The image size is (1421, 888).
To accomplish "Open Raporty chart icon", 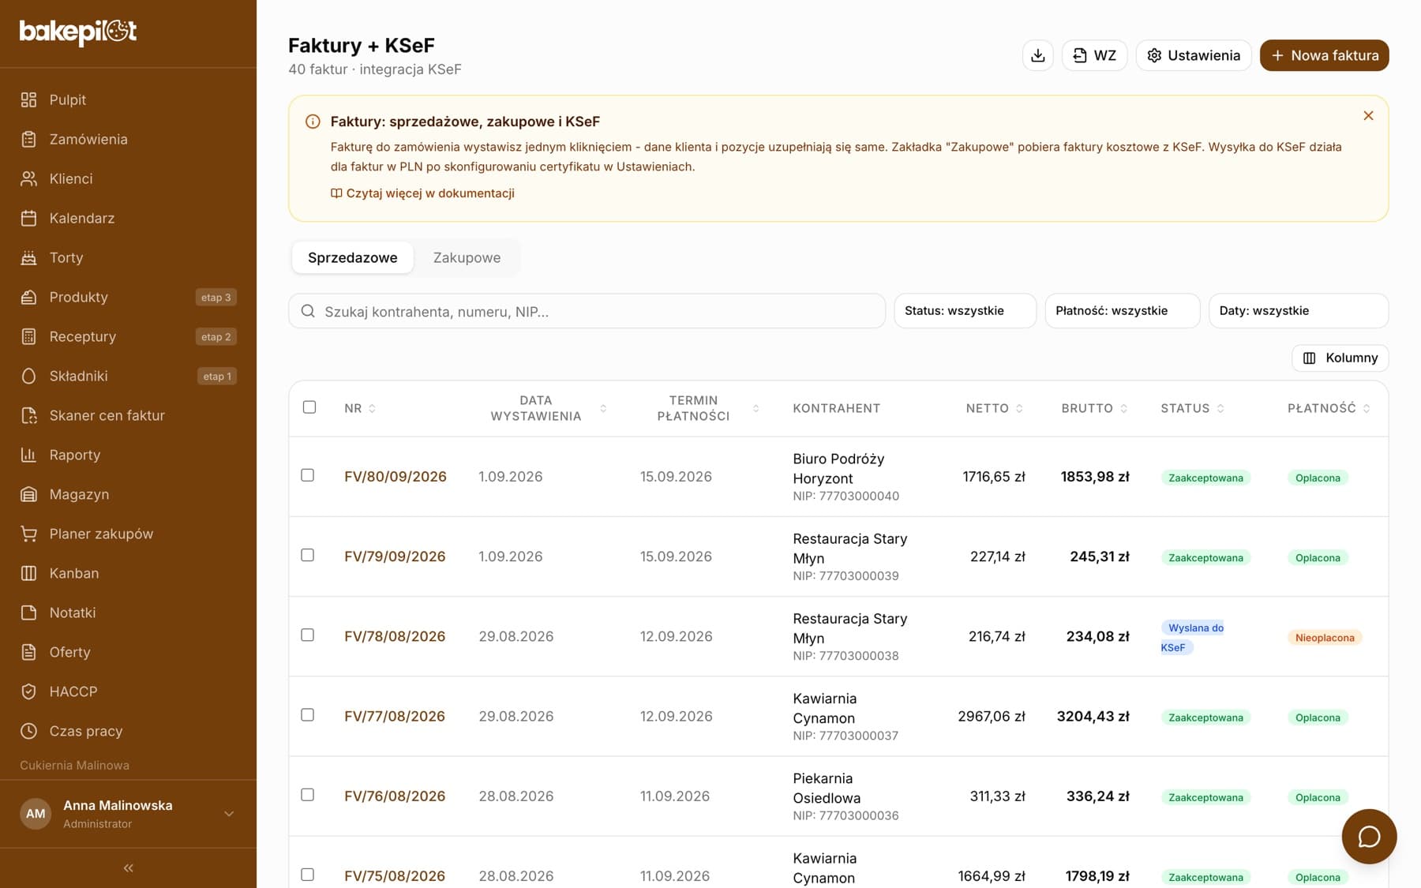I will tap(29, 455).
